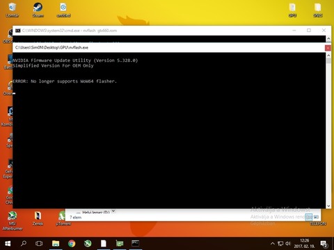Open the Windows Start menu
This screenshot has height=250, width=334.
8,244
